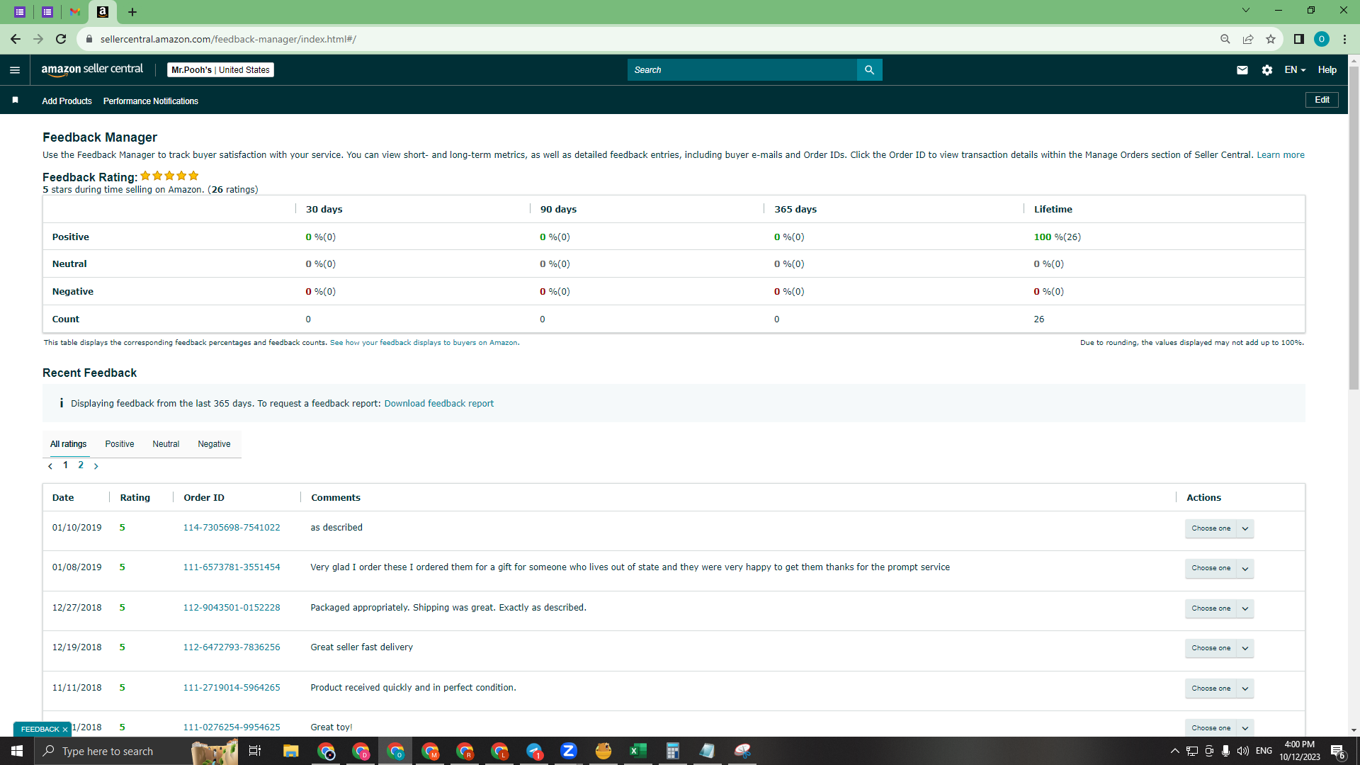Select the Positive ratings tab

pyautogui.click(x=120, y=444)
